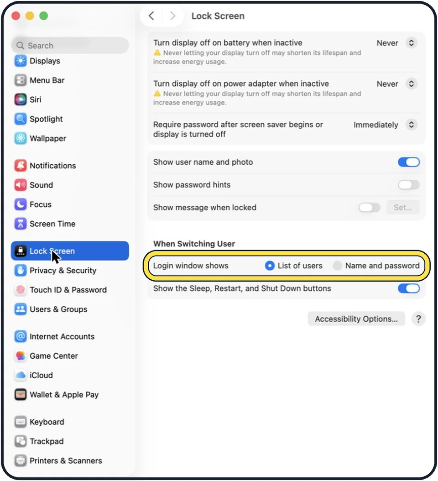
Task: Toggle Show user name and photo
Action: tap(409, 162)
